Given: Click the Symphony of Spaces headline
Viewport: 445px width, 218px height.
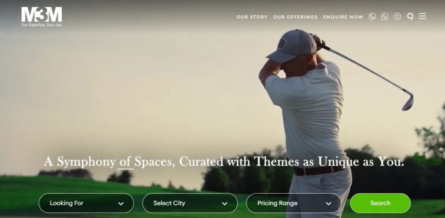Looking at the screenshot, I should pos(224,162).
